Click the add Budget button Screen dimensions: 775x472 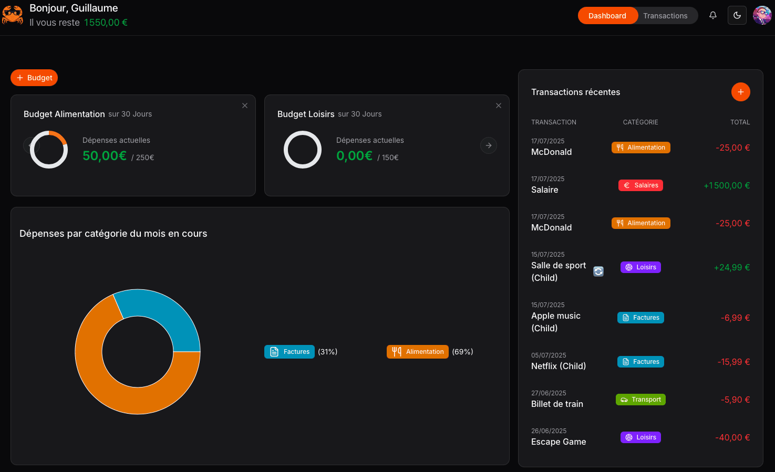click(x=34, y=78)
